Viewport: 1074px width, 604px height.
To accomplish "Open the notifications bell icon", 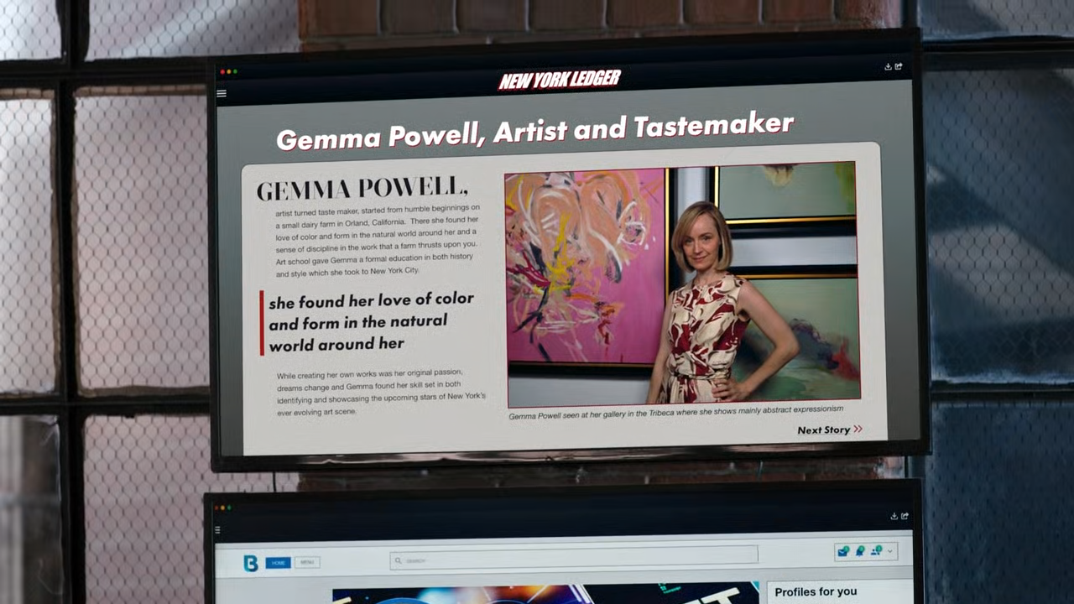I will 860,551.
